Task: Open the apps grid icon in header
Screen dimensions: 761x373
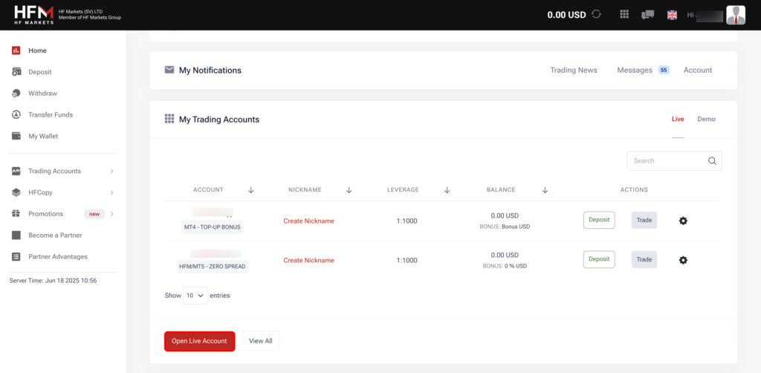Action: (624, 14)
